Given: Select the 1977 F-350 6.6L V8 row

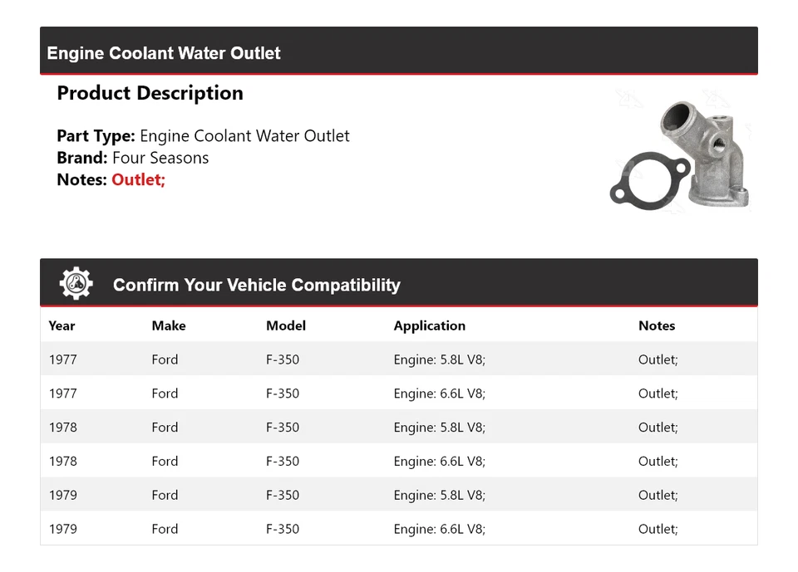Looking at the screenshot, I should [398, 394].
